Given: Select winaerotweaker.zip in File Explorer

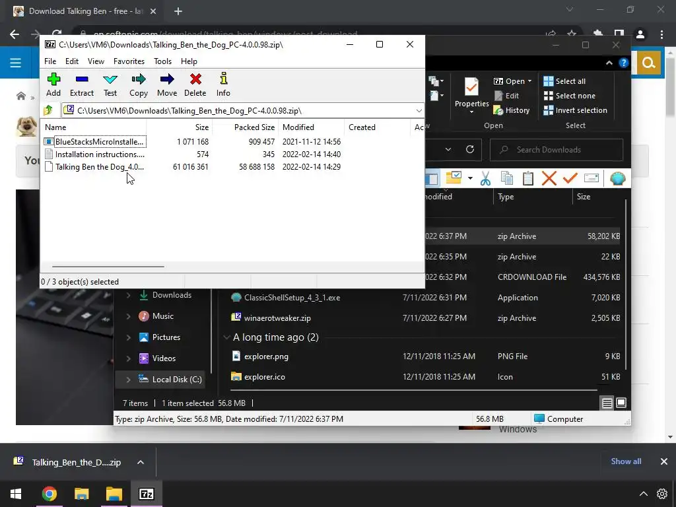Looking at the screenshot, I should 277,318.
